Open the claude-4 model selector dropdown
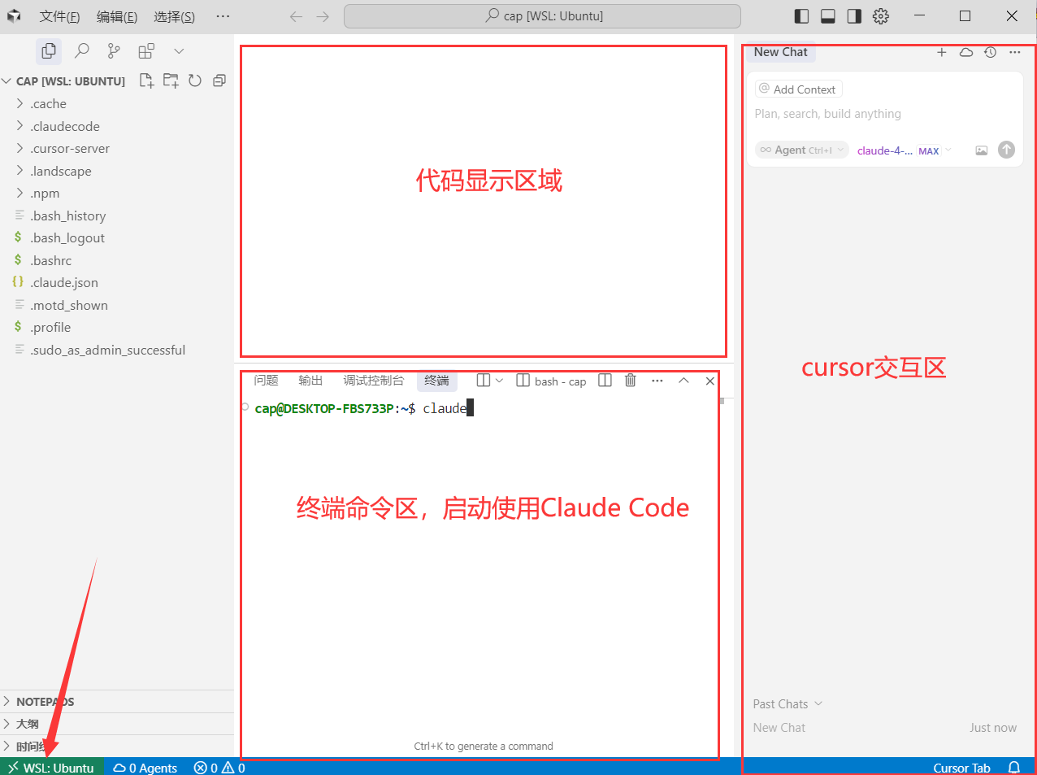 point(904,150)
